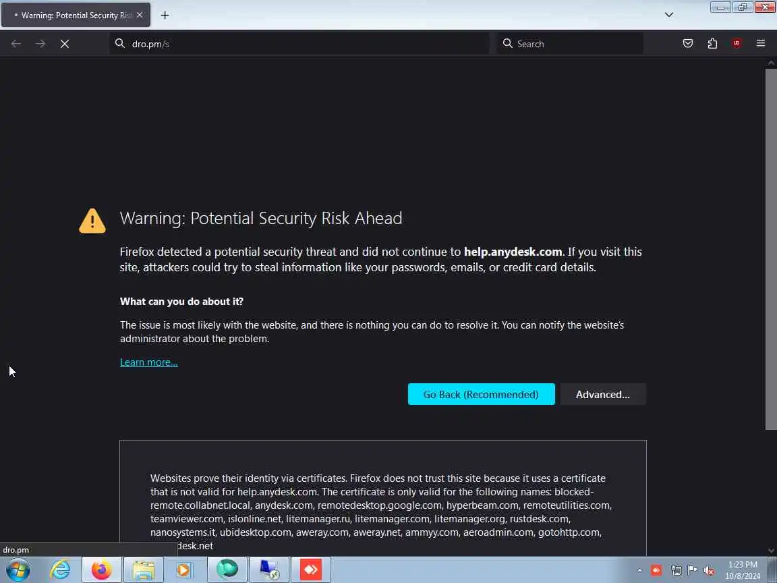Expand the Advanced... options button

coord(603,394)
